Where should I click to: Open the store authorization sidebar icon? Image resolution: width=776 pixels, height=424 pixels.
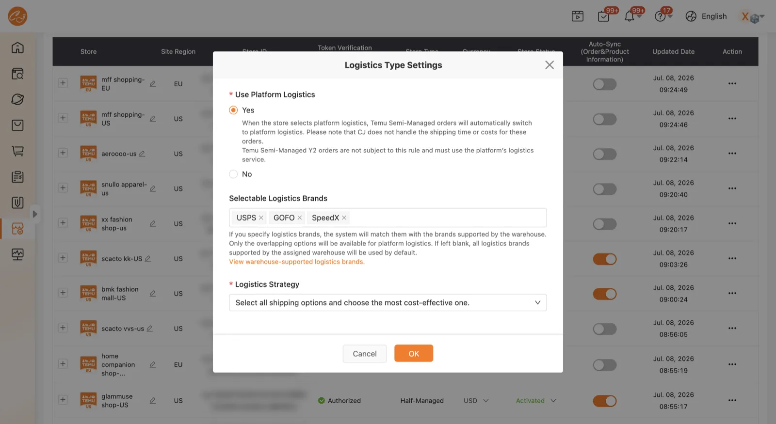point(17,229)
